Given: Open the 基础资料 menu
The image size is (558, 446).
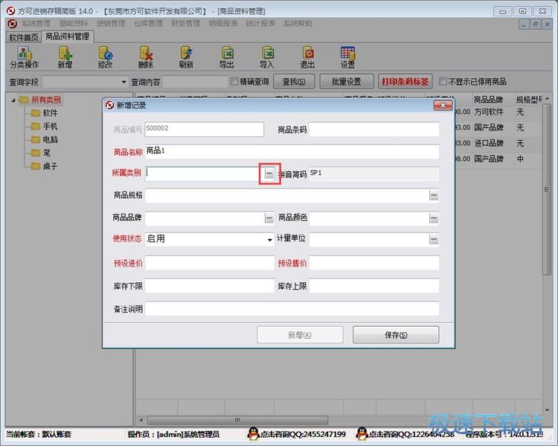Looking at the screenshot, I should tap(74, 24).
